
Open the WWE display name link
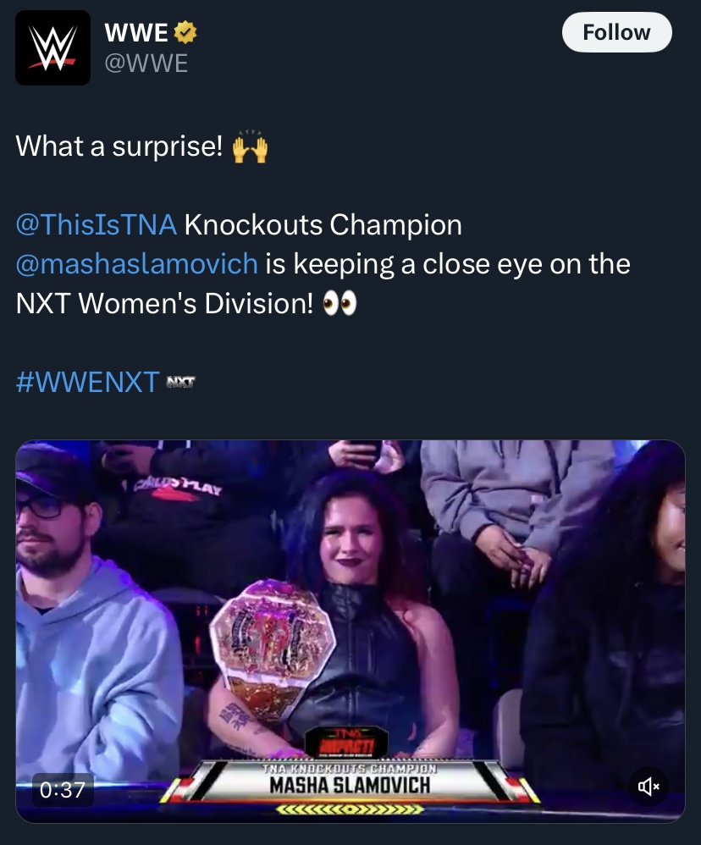point(136,32)
